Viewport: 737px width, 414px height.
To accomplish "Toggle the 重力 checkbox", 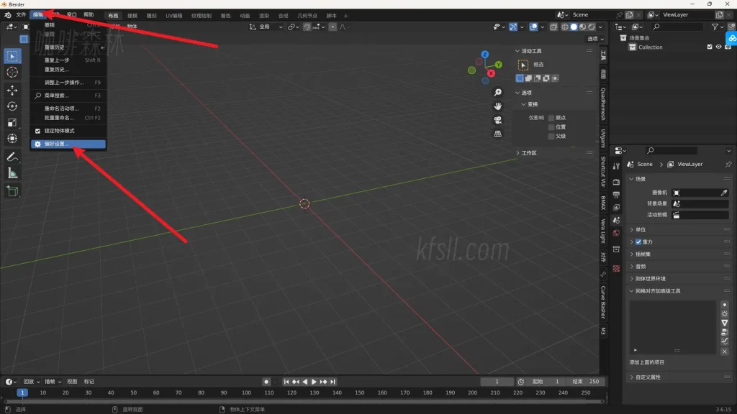I will pos(638,242).
